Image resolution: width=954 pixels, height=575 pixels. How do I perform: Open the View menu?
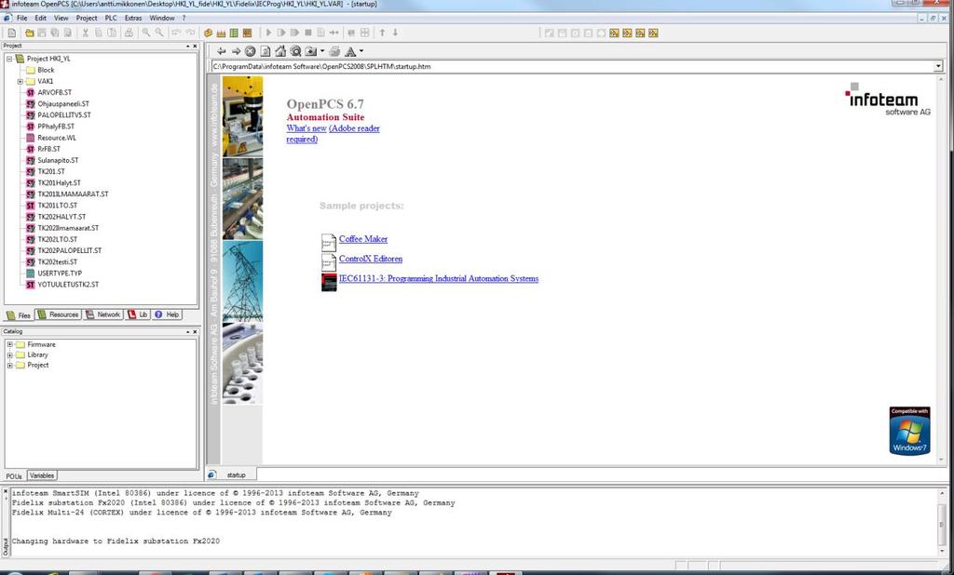click(61, 19)
